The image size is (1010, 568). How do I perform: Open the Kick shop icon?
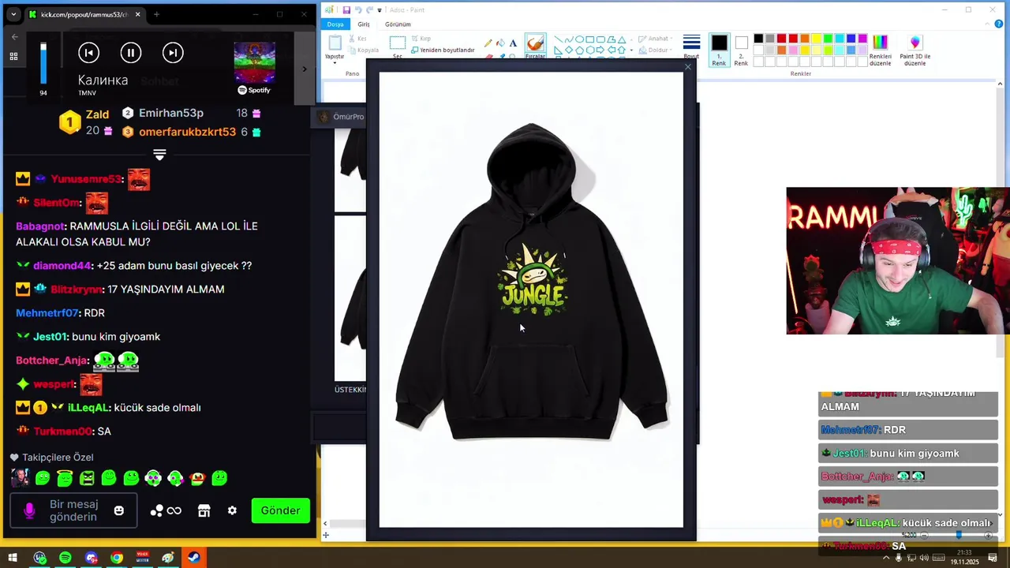204,511
